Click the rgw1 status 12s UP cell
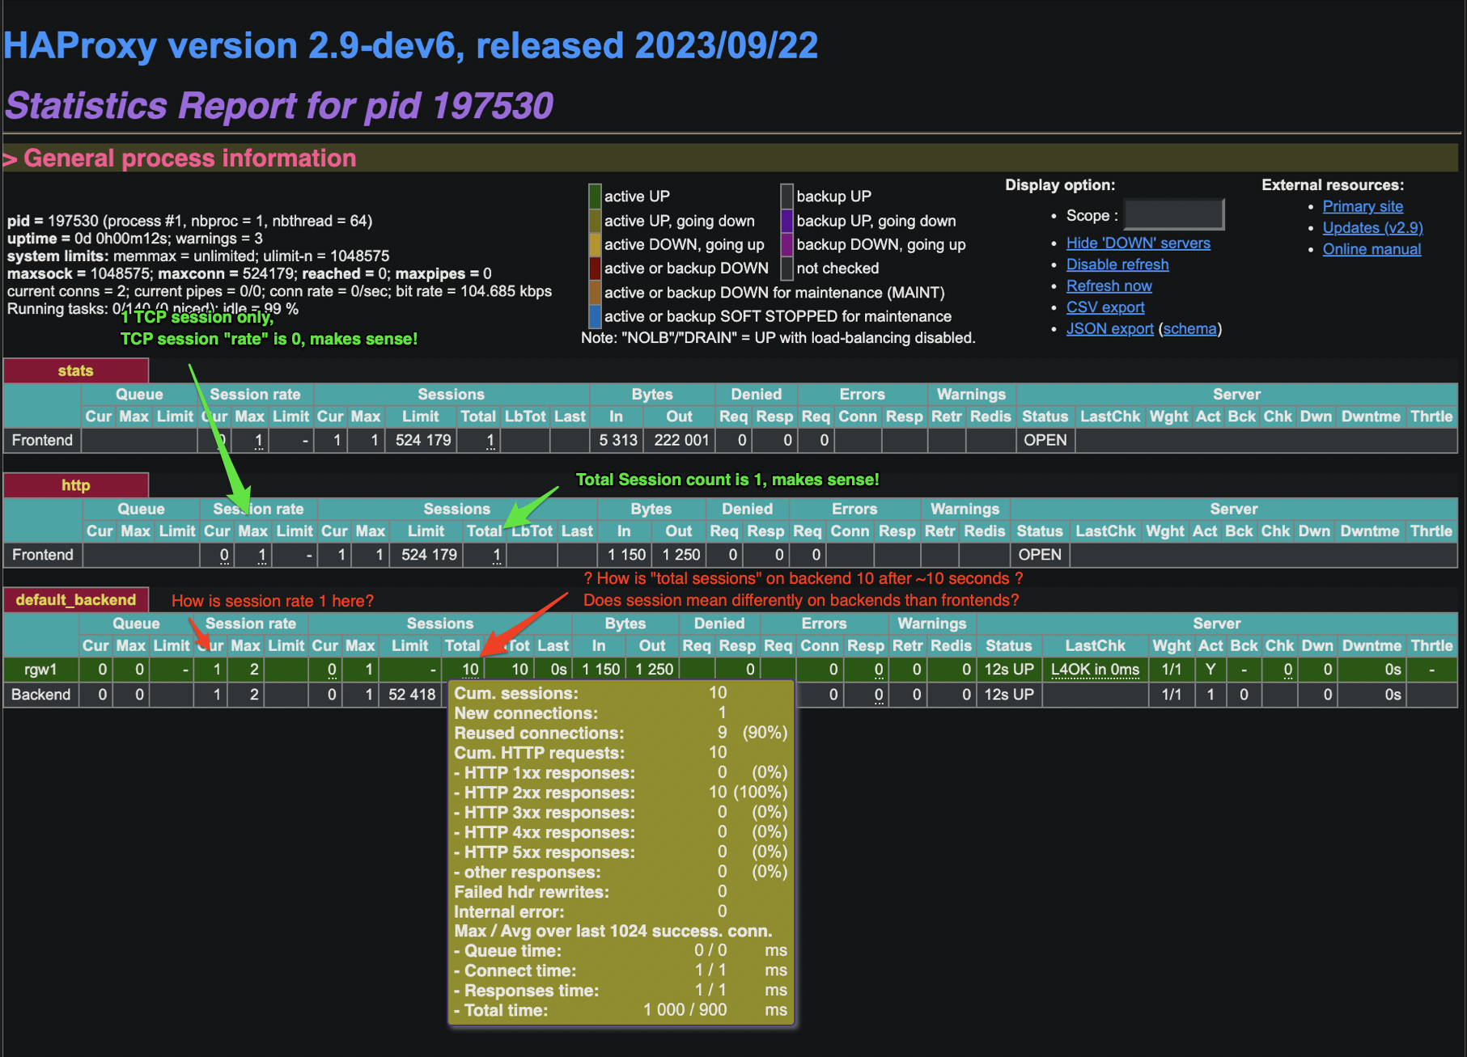 click(1009, 670)
